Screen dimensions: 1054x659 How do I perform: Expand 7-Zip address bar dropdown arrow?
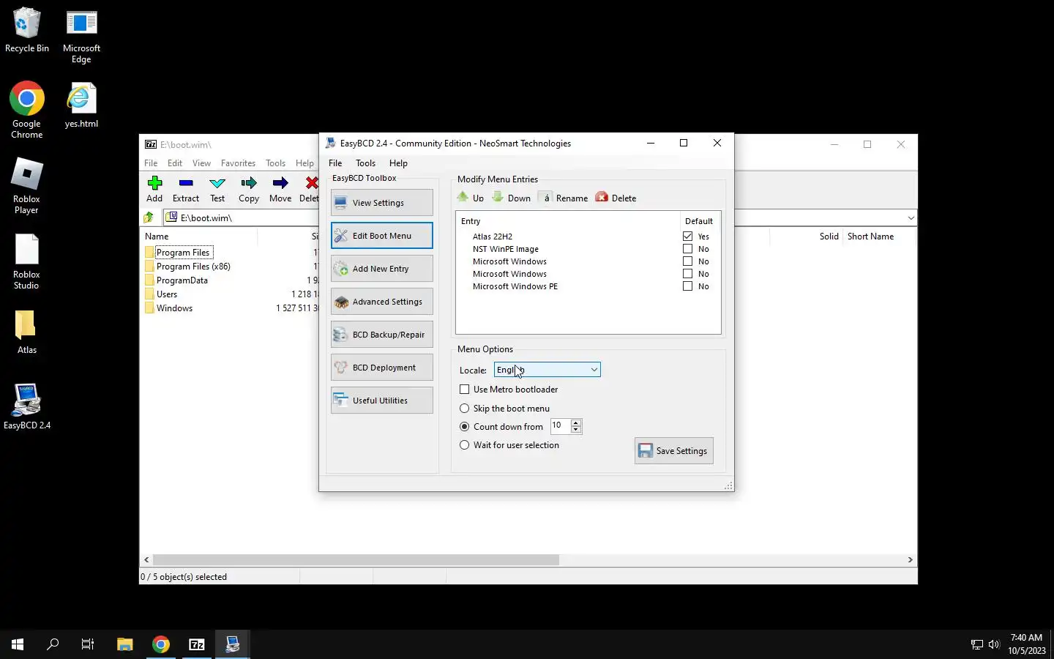coord(911,217)
